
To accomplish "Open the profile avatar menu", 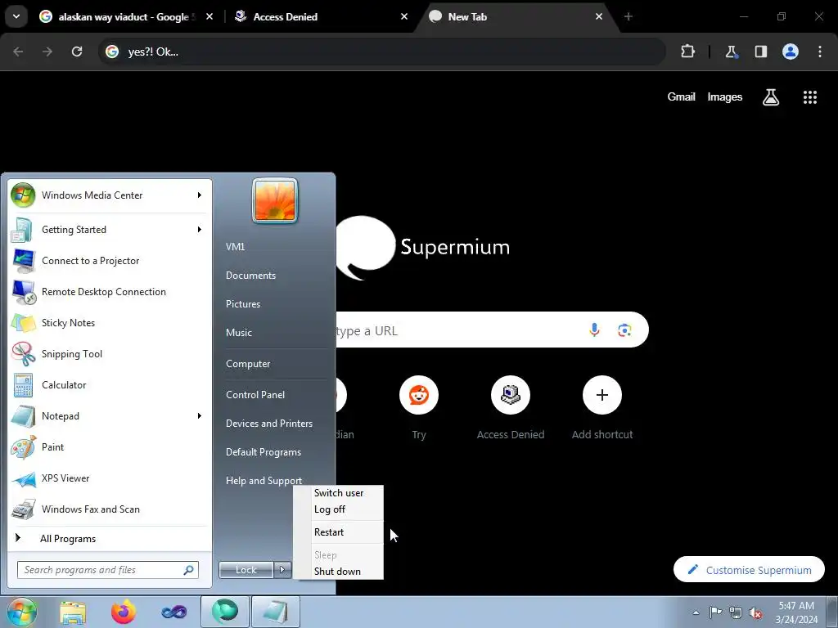I will 791,52.
